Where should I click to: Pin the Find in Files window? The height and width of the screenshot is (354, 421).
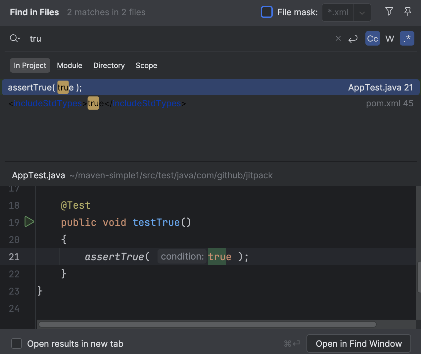point(407,12)
